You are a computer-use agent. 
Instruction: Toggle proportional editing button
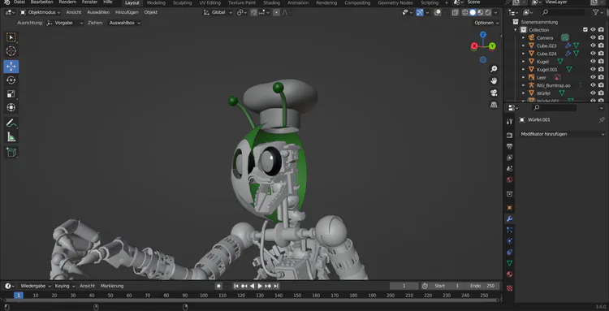tap(276, 12)
